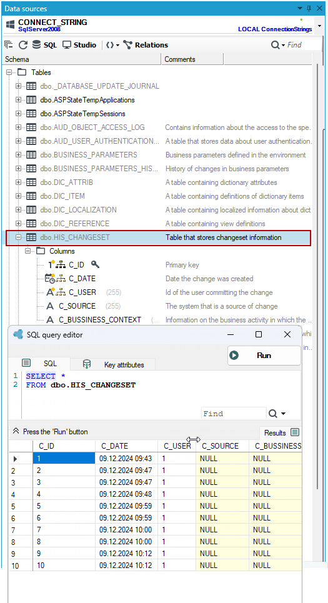
Task: Maximize the SQL query editor window
Action: click(x=259, y=334)
